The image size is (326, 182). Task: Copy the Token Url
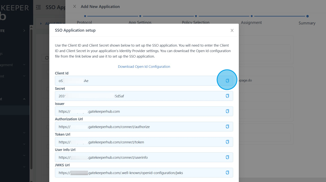[x=227, y=142]
